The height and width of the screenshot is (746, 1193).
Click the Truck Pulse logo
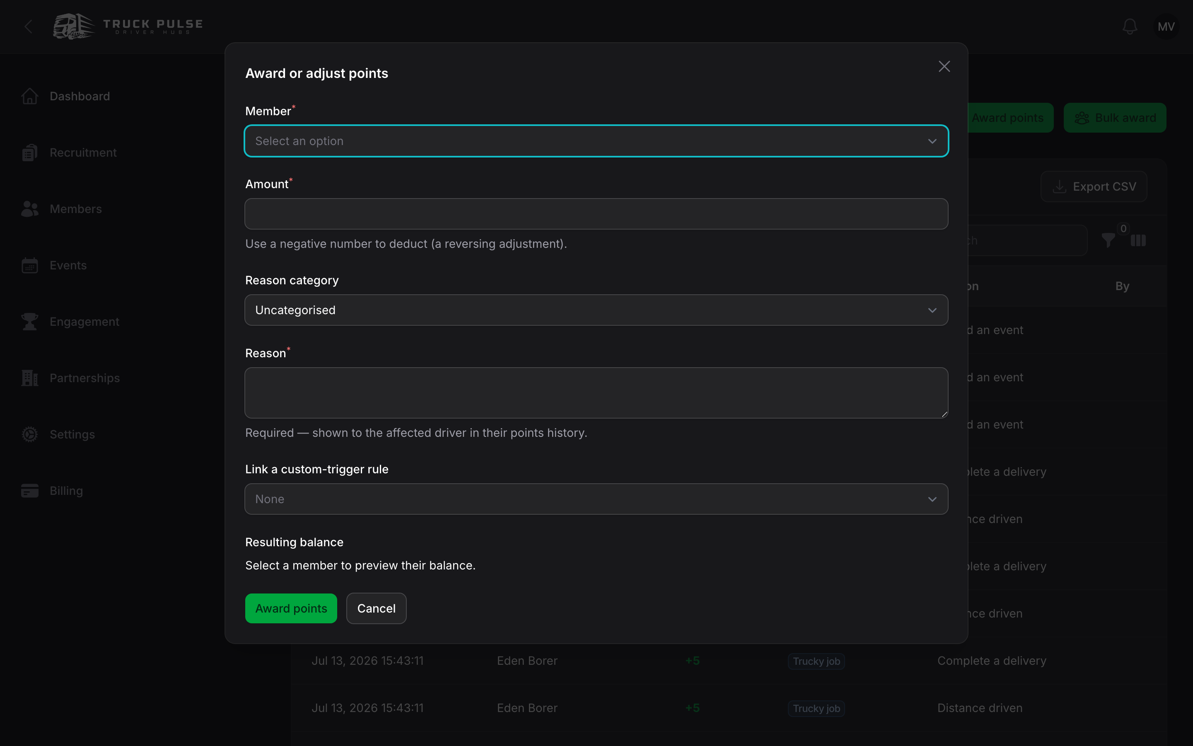(x=128, y=27)
